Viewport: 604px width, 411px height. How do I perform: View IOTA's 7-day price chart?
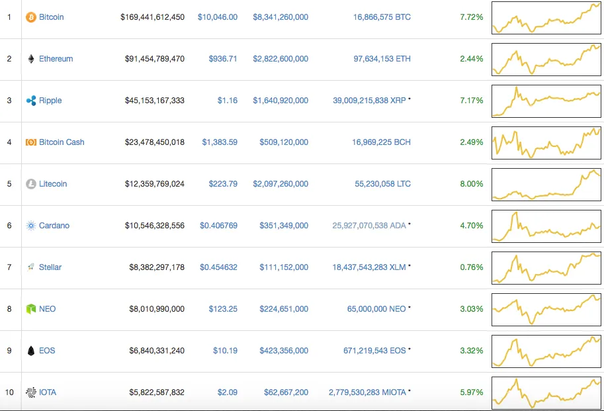coord(546,393)
